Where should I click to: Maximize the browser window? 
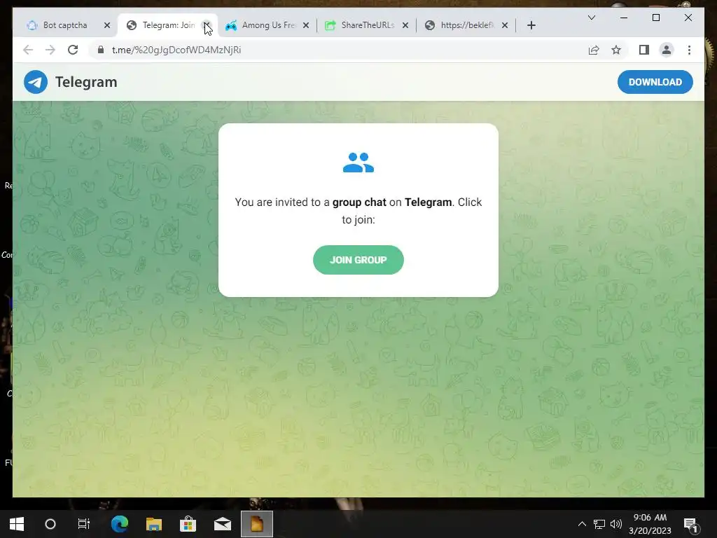pos(655,18)
